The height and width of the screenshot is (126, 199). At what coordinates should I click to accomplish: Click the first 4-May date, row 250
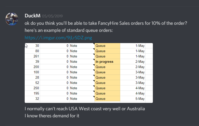pos(140,88)
